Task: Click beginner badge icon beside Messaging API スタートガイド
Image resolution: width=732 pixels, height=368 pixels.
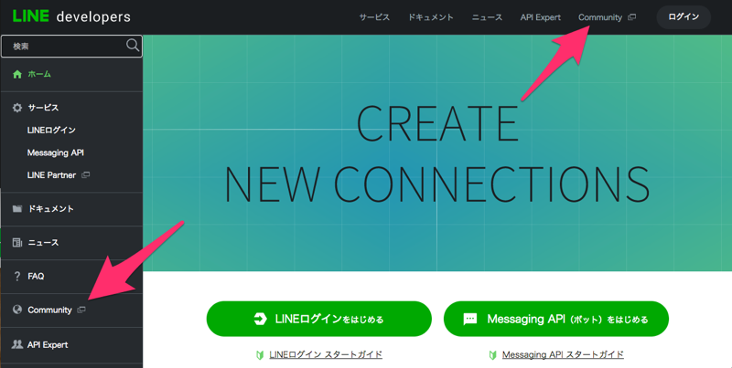Action: [x=492, y=355]
